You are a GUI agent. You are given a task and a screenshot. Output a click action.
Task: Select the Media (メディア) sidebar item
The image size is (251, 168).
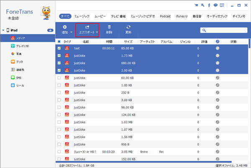point(28,38)
